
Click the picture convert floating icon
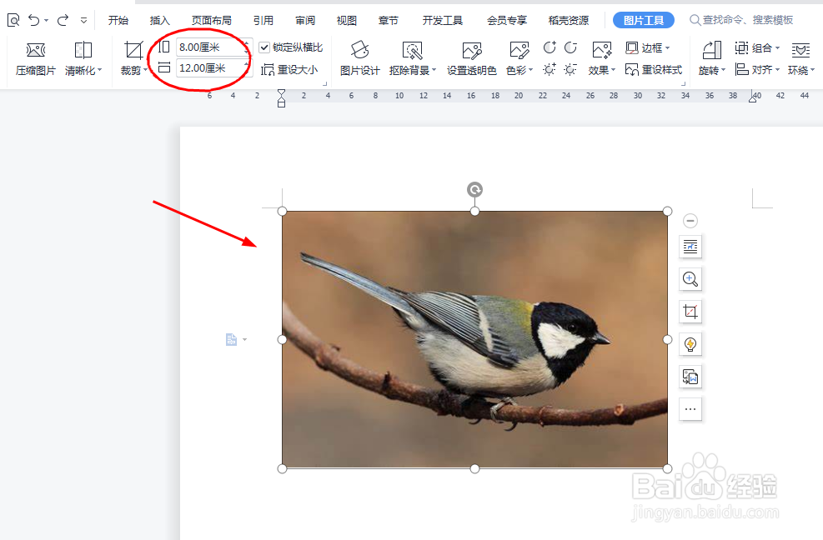[690, 377]
